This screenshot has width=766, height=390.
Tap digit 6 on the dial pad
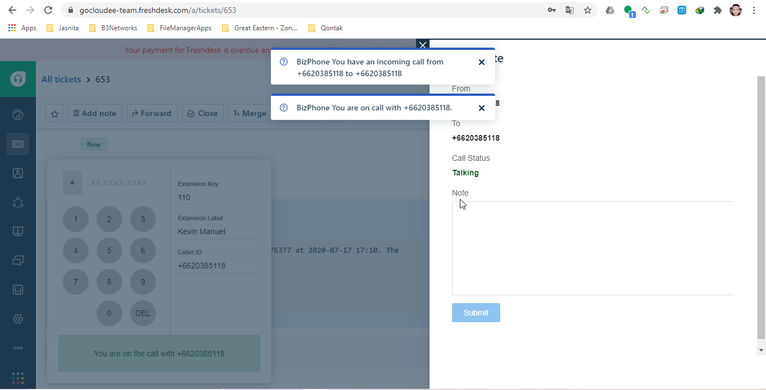pos(143,250)
